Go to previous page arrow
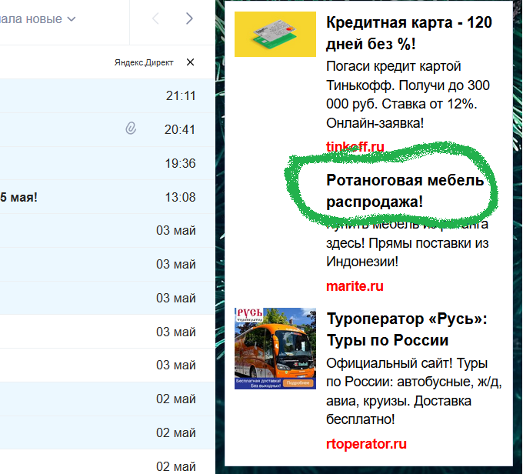Viewport: 523px width, 474px height. 155,18
